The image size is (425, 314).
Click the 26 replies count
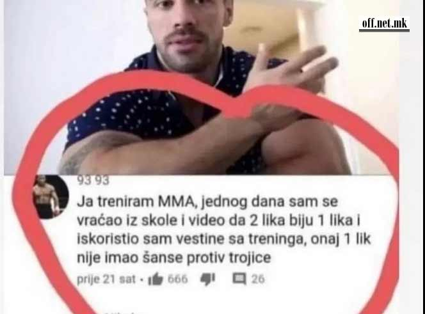tap(258, 279)
